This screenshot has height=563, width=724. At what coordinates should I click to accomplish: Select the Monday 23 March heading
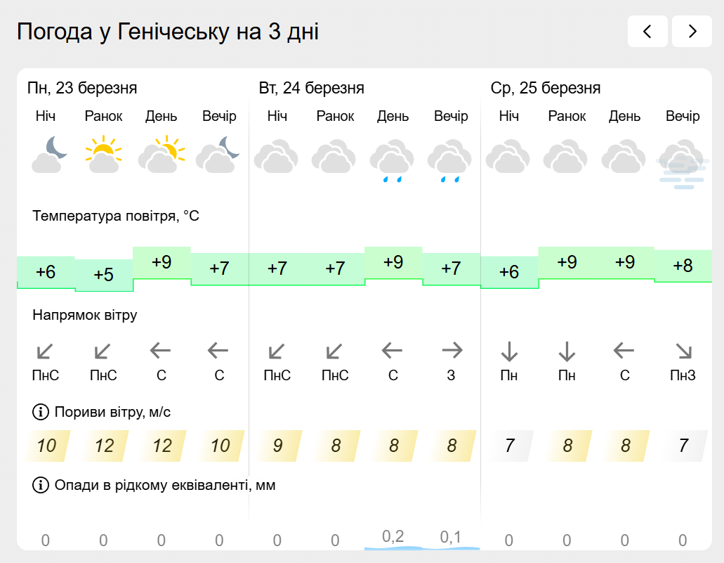[x=82, y=88]
